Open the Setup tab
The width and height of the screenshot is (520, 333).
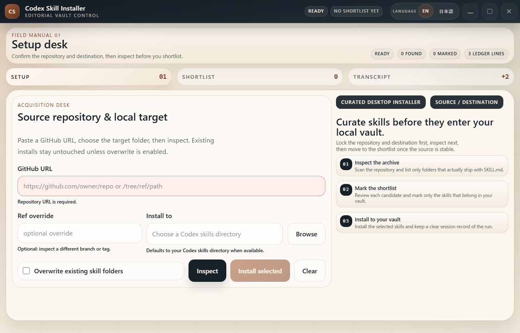tap(89, 77)
